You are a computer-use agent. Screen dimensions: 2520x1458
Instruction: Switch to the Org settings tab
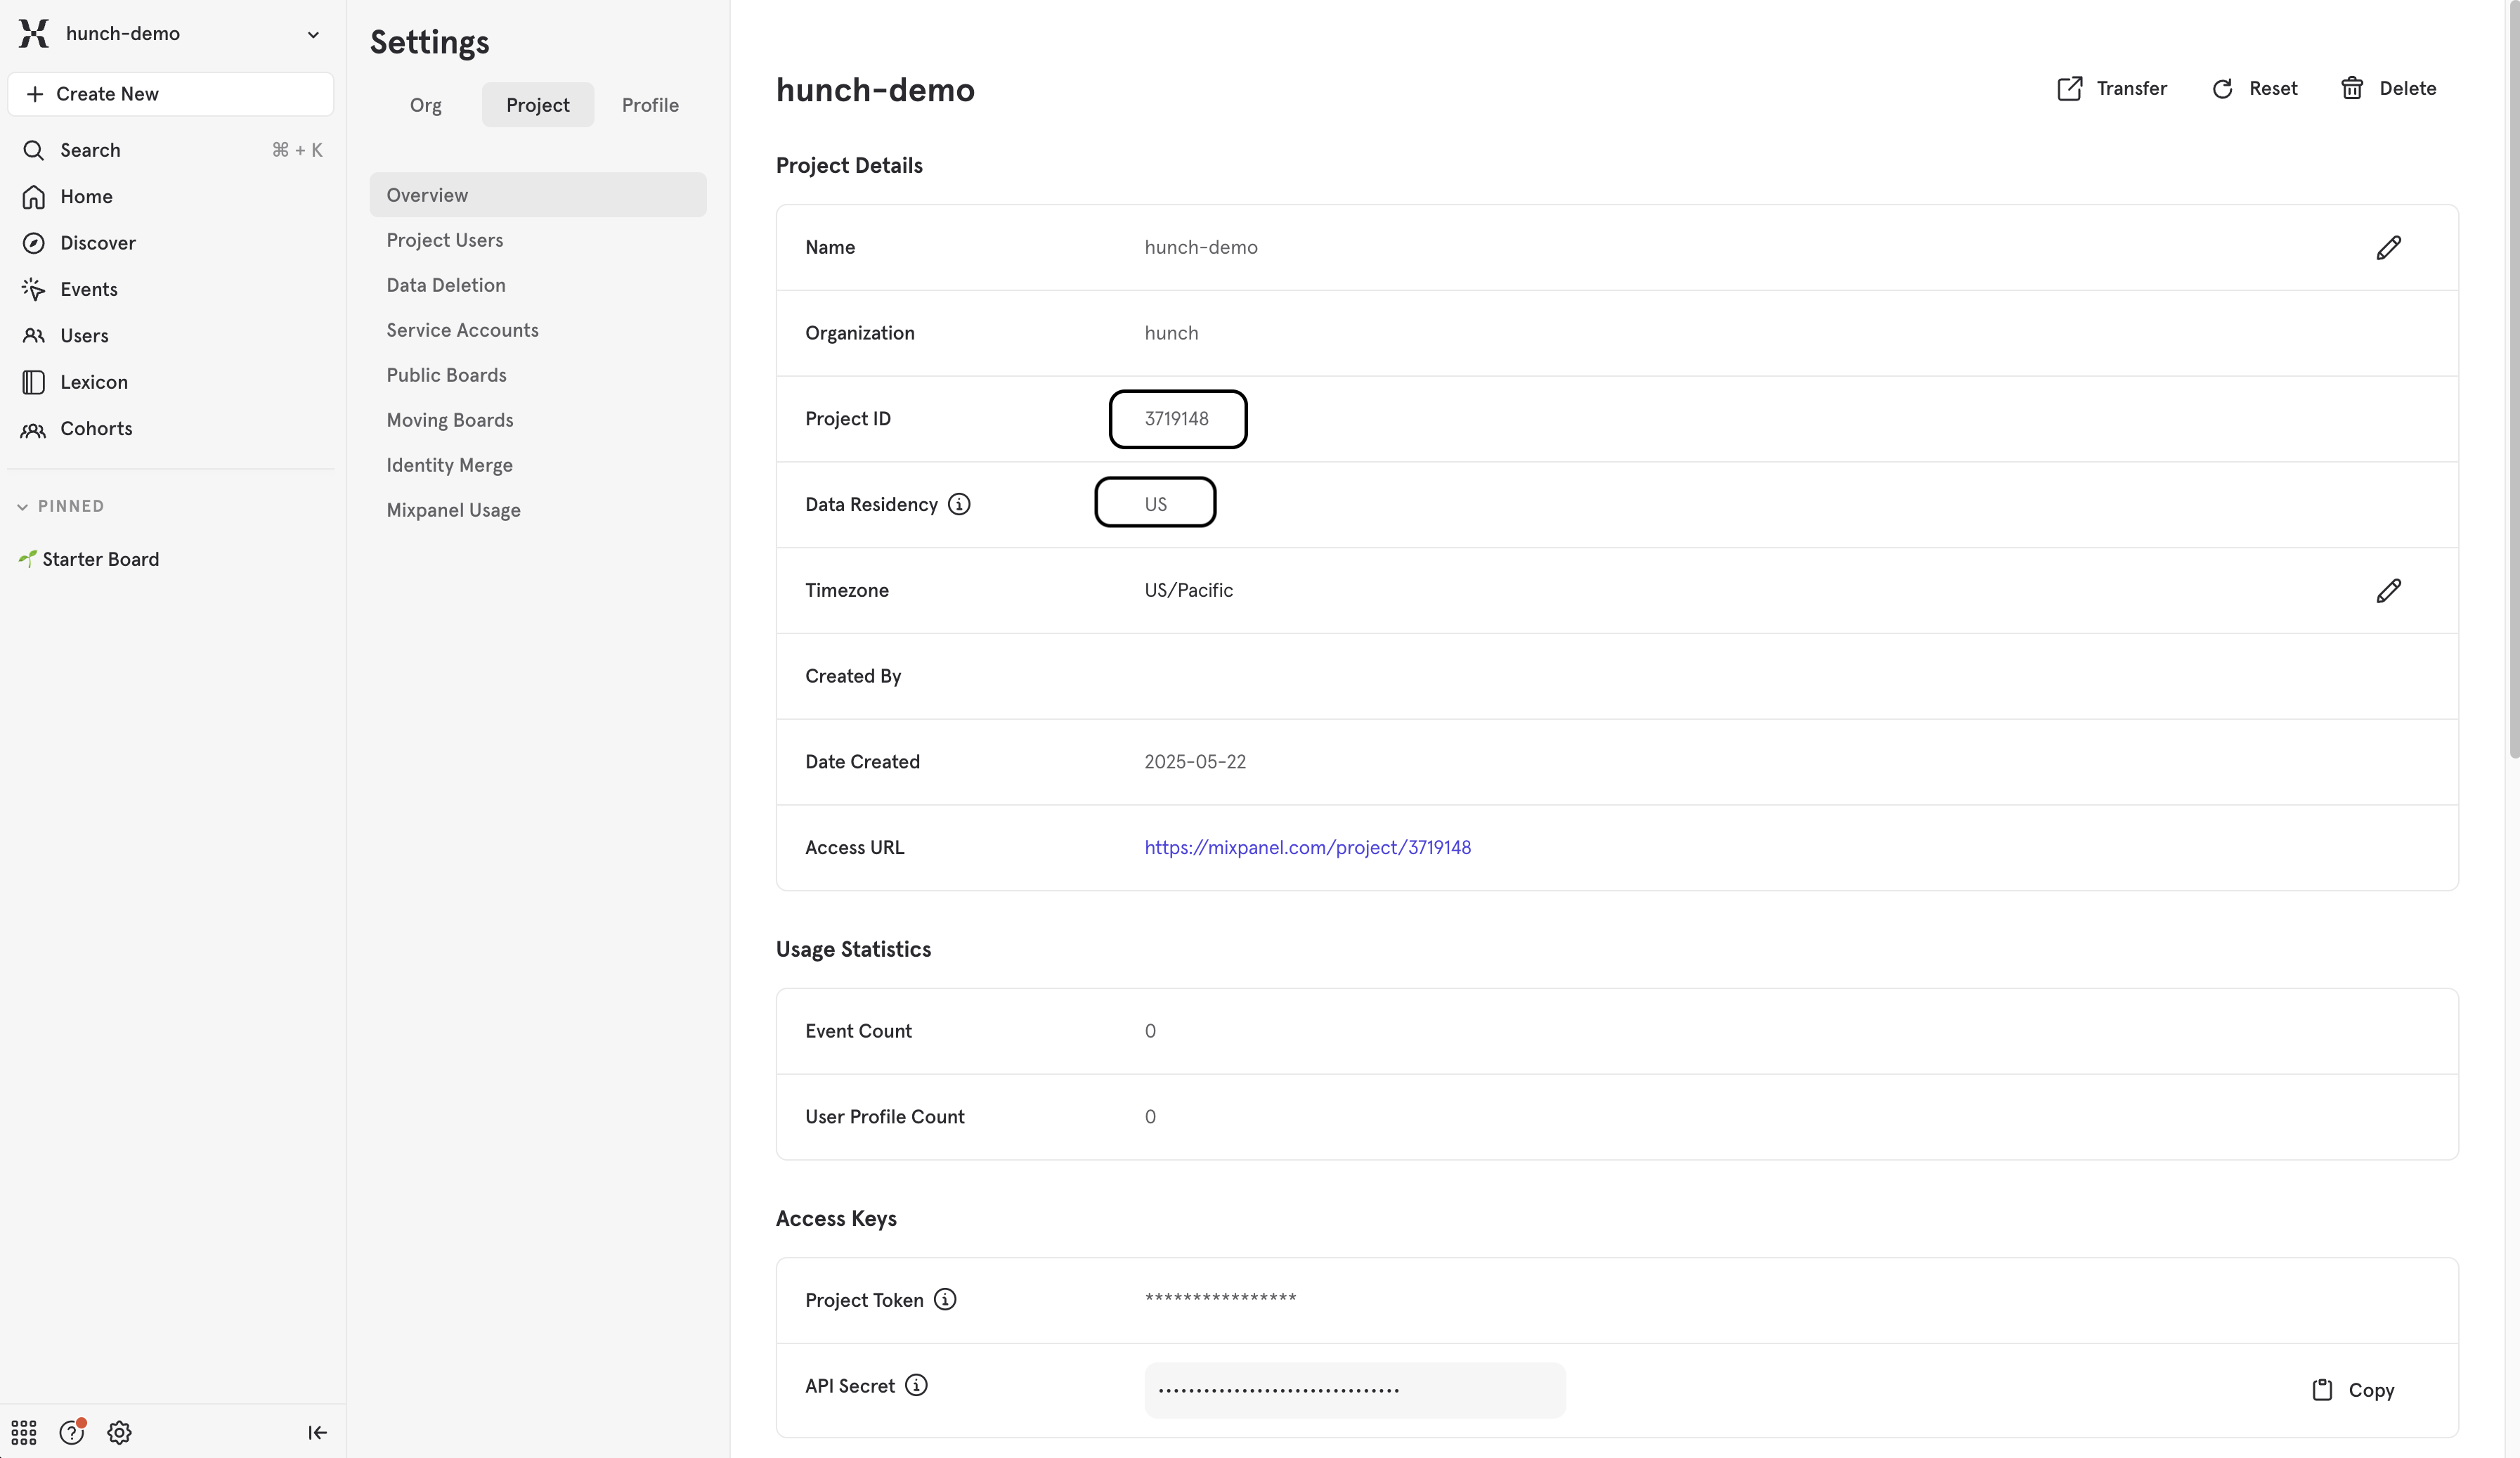(425, 104)
